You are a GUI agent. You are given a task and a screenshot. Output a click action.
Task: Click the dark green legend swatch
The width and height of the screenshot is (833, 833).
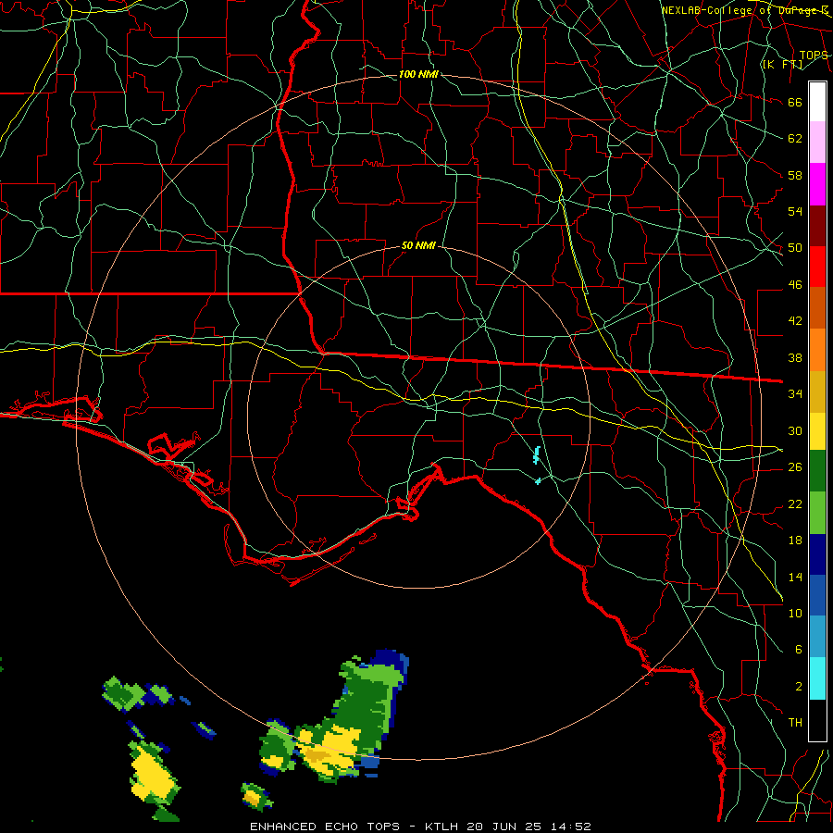pos(817,471)
